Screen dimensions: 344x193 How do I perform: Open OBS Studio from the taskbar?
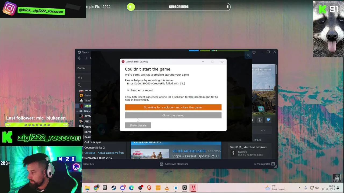tap(140, 188)
